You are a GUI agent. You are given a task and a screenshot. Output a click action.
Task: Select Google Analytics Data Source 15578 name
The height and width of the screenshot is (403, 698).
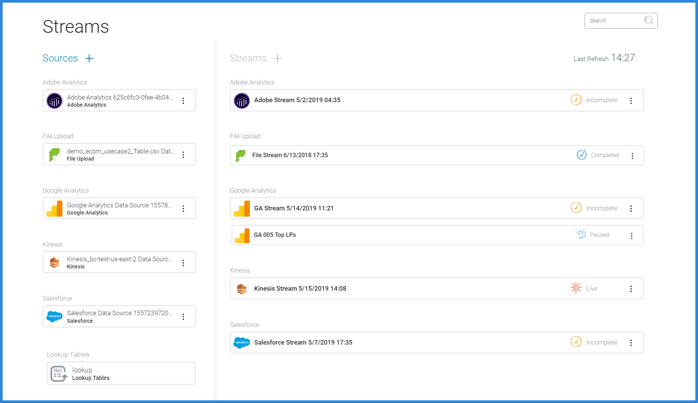pos(119,205)
